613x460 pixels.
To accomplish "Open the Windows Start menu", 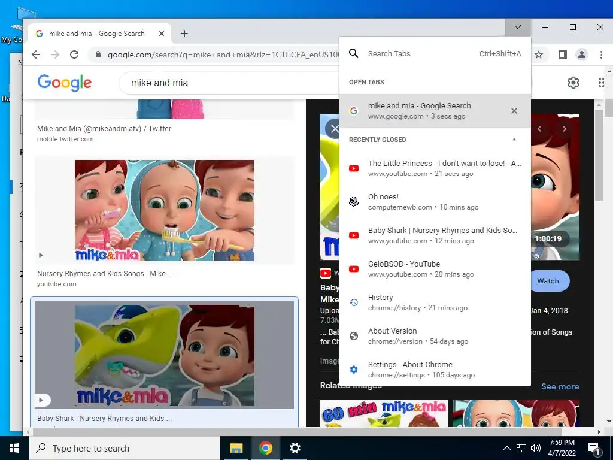I will pos(14,448).
